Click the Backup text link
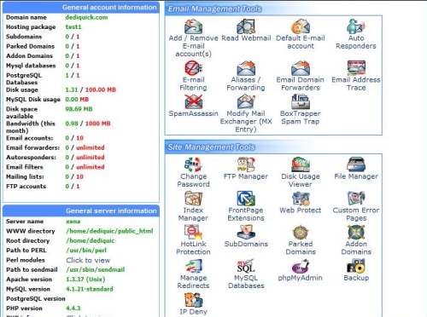427x317 pixels. [356, 278]
